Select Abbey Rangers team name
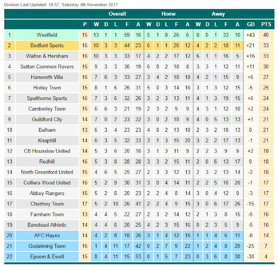The height and width of the screenshot is (267, 278). (x=47, y=193)
